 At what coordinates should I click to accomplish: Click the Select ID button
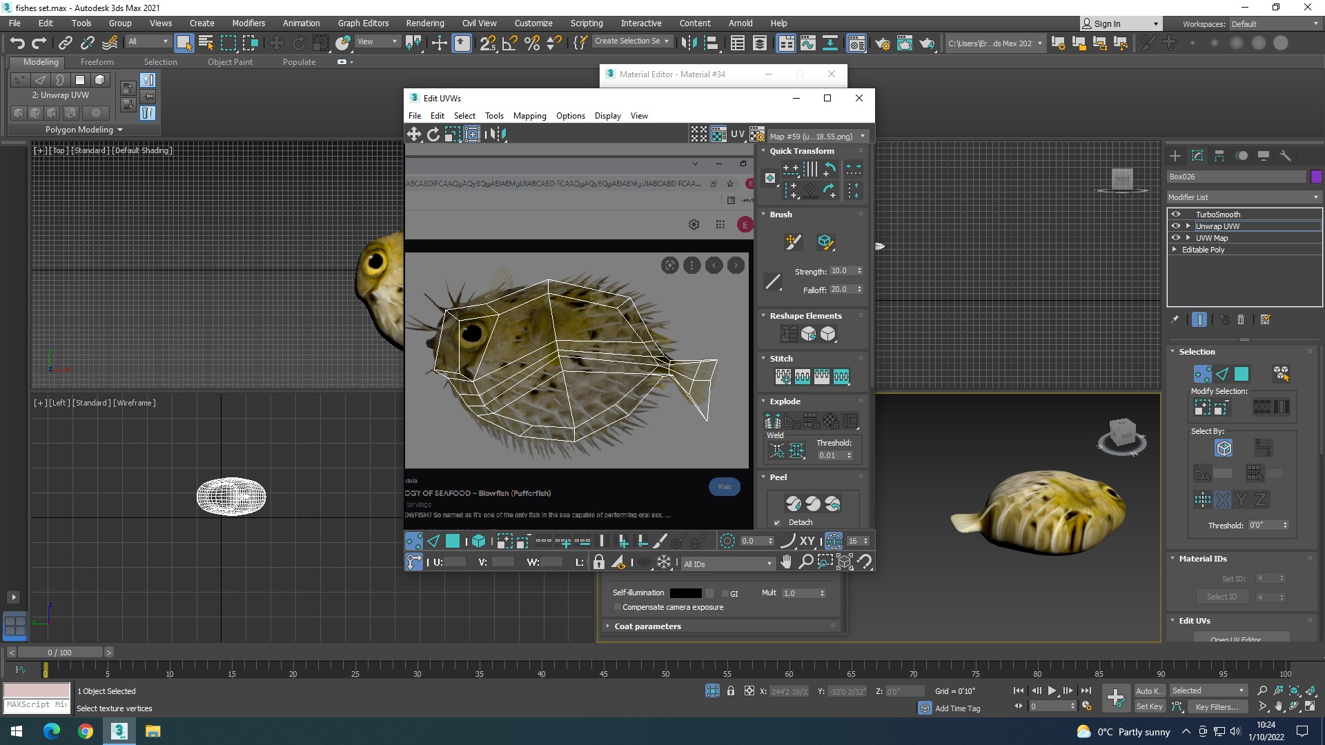tap(1221, 597)
